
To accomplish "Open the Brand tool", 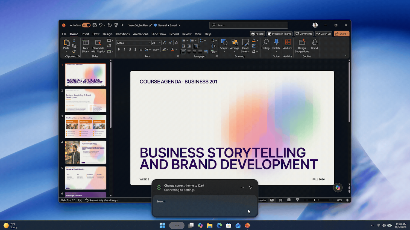I will pos(315,44).
